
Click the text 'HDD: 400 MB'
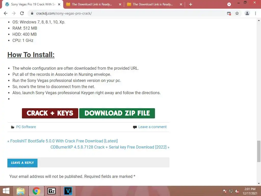click(x=24, y=34)
